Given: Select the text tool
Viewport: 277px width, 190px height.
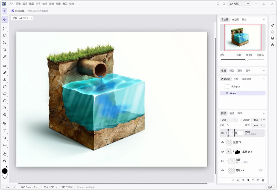Looking at the screenshot, I should pyautogui.click(x=5, y=131).
